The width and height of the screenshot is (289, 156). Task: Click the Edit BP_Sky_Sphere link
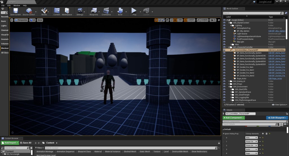(x=277, y=31)
